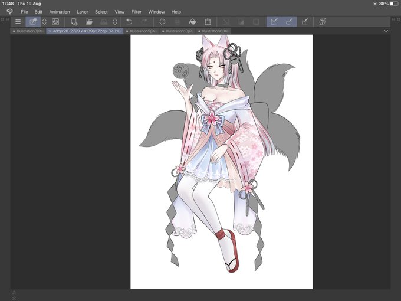Open the hamburger menu in the command bar
Screen dimensions: 401x301
click(x=18, y=22)
